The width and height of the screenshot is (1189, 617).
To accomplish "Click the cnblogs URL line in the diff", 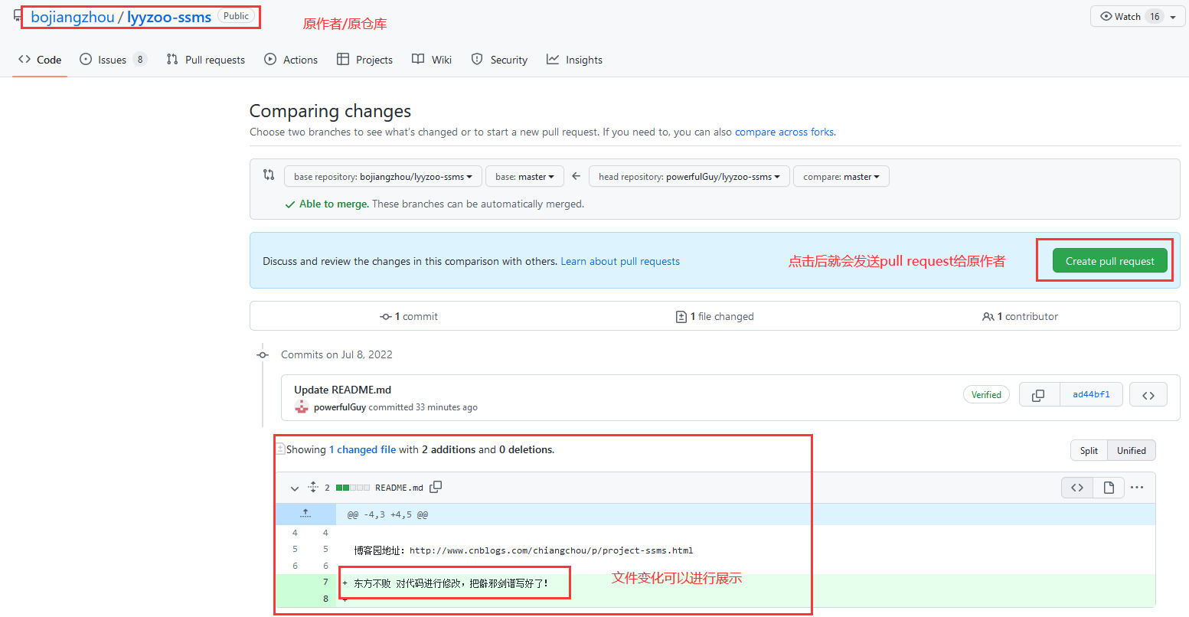I will (524, 550).
